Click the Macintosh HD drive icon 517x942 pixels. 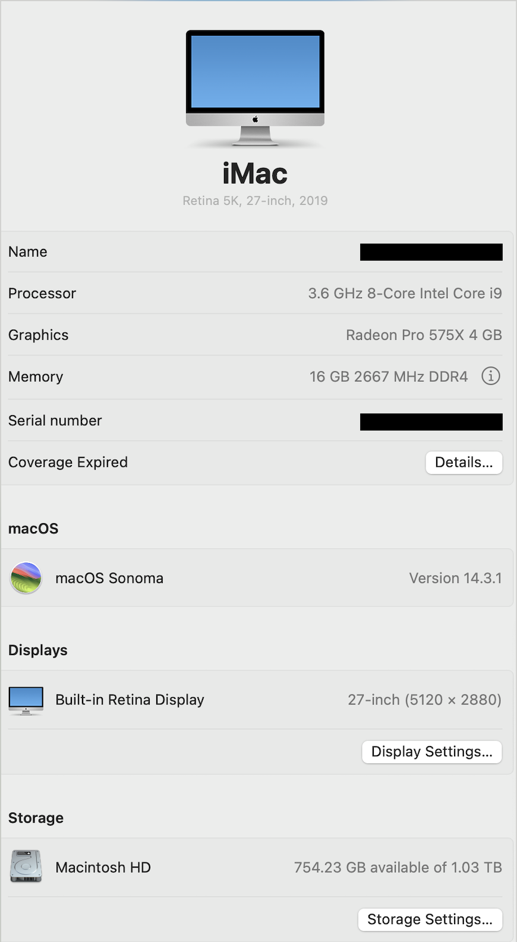(x=26, y=867)
